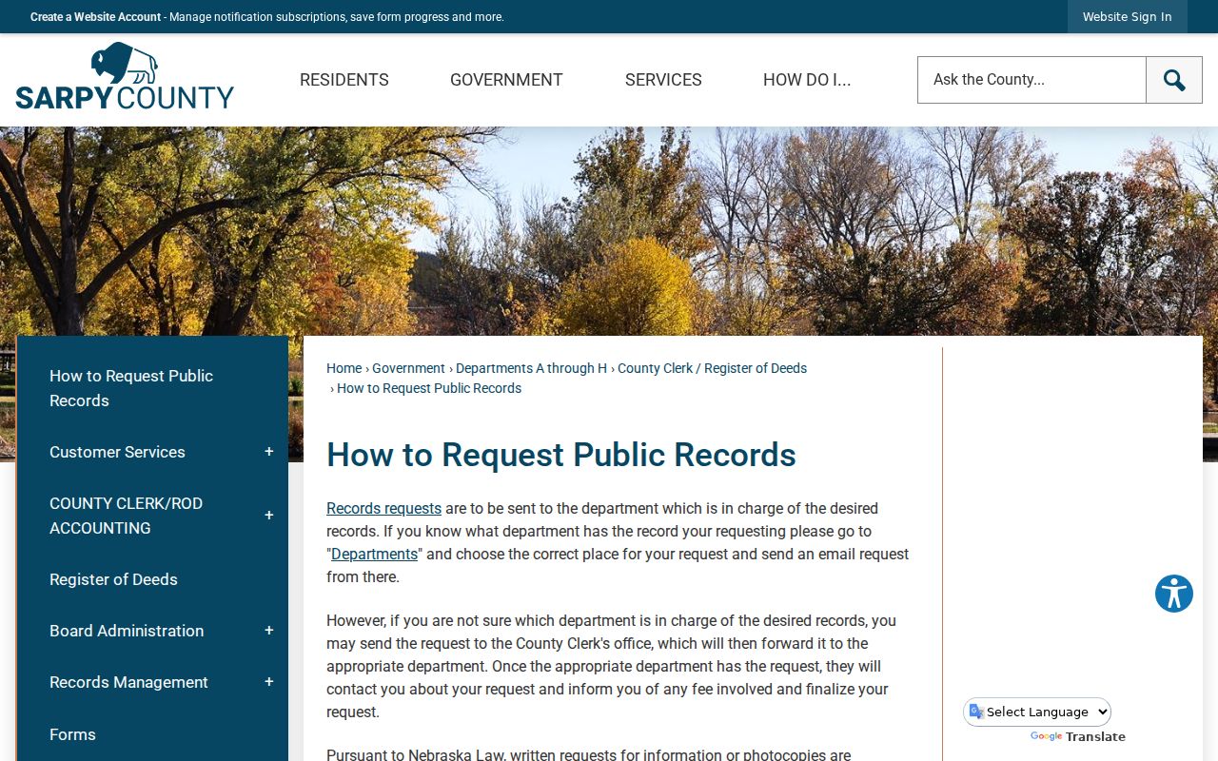Open the accessibility options icon
Viewport: 1218px width, 761px height.
click(x=1174, y=594)
